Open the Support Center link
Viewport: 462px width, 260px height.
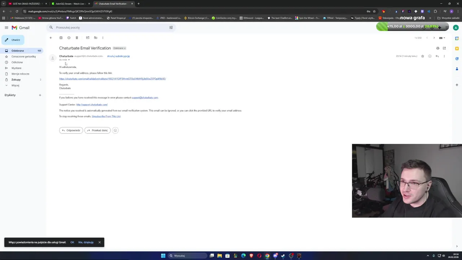tap(92, 105)
